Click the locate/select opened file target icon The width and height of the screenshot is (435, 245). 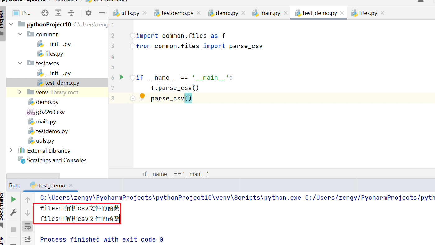[x=45, y=13]
